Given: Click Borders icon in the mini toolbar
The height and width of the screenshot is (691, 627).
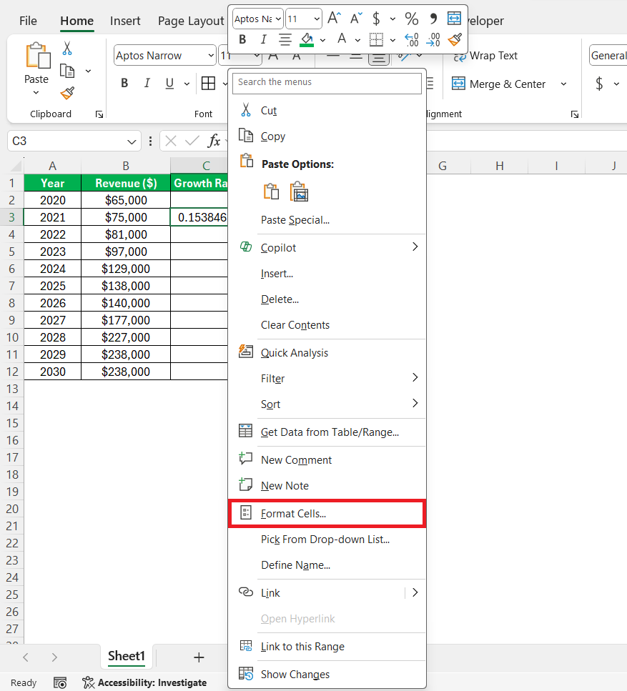Looking at the screenshot, I should pos(376,40).
